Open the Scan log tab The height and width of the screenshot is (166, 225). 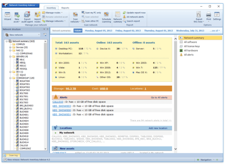[11, 155]
